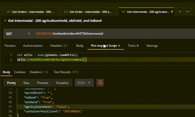This screenshot has height=117, width=195.
Task: Open the three-dots tab options menu
Action: point(188,12)
